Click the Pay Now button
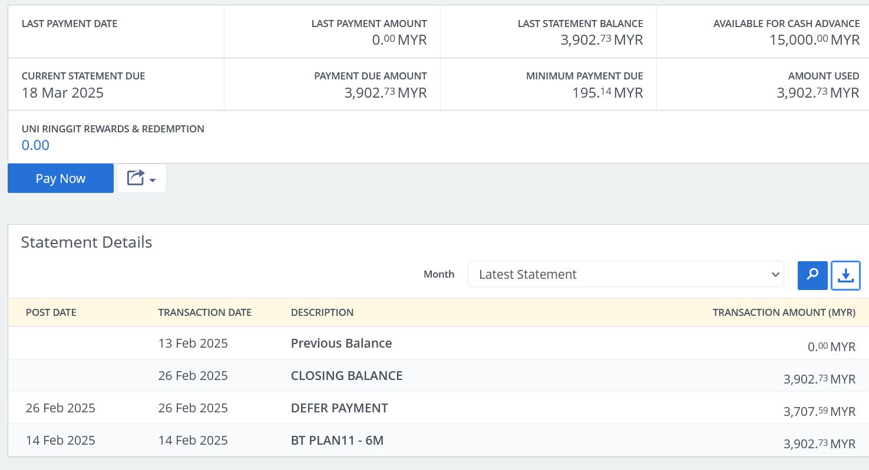The height and width of the screenshot is (470, 869). click(x=61, y=178)
